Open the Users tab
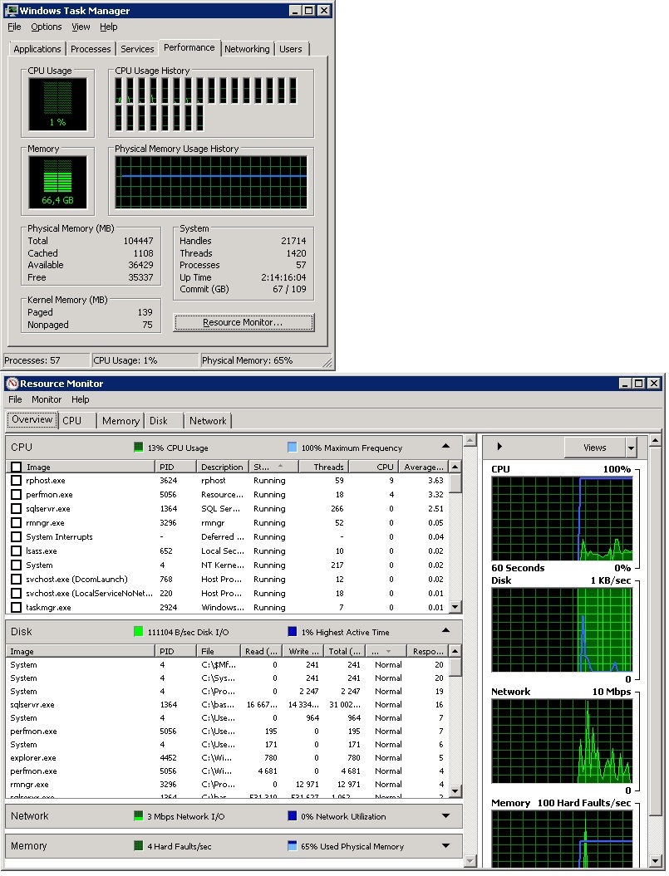669x876 pixels. click(x=291, y=49)
